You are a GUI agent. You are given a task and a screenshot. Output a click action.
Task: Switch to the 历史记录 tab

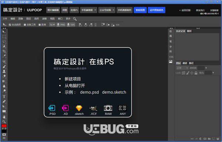181,31
